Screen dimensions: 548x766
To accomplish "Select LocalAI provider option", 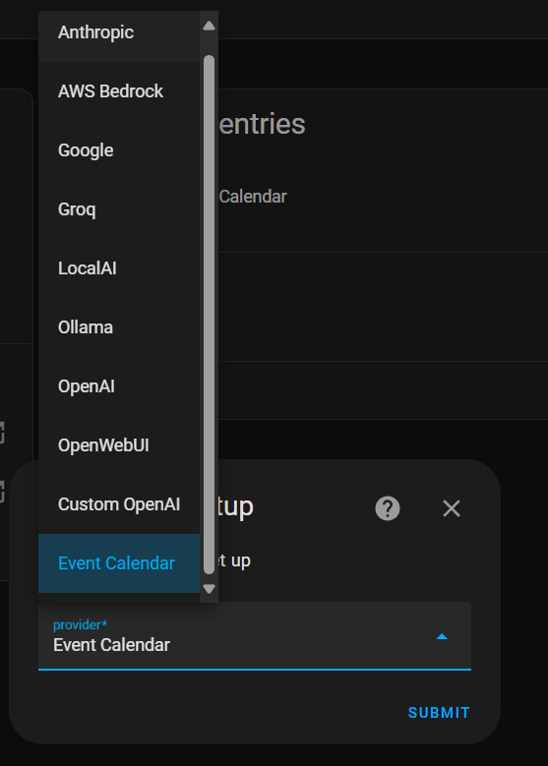I will tap(119, 268).
